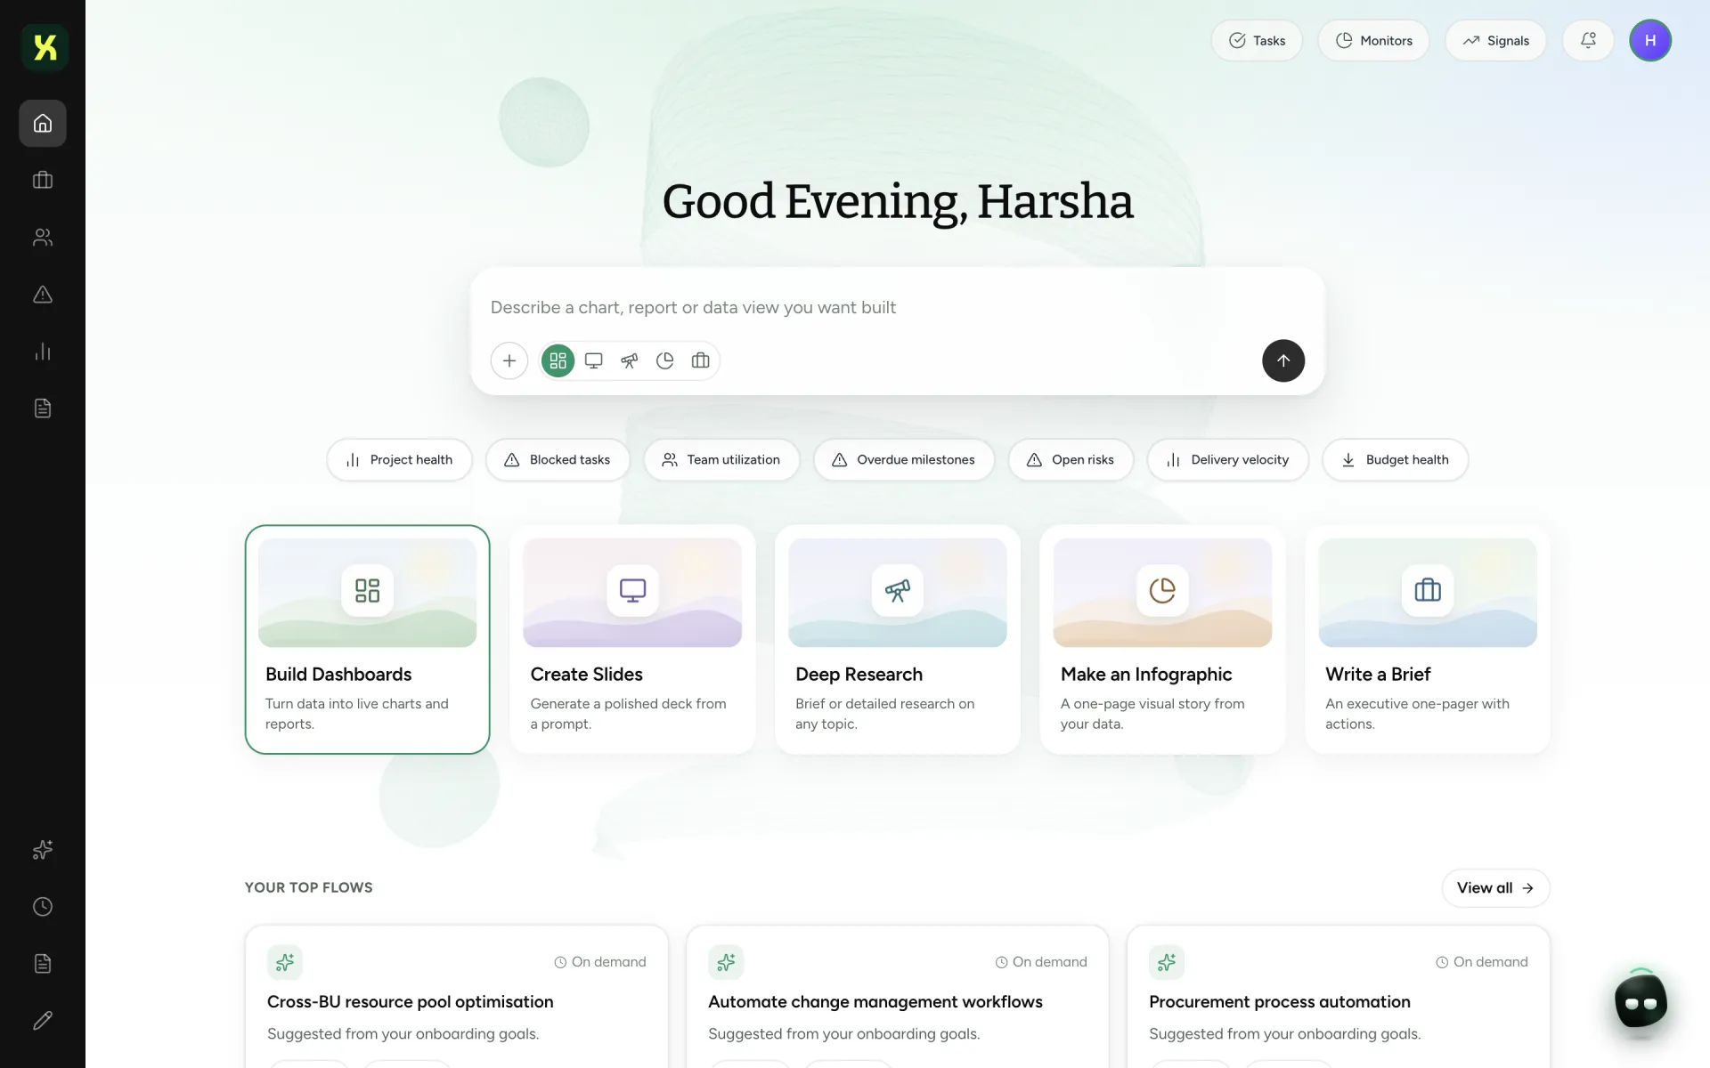Click the green X logo

45,46
